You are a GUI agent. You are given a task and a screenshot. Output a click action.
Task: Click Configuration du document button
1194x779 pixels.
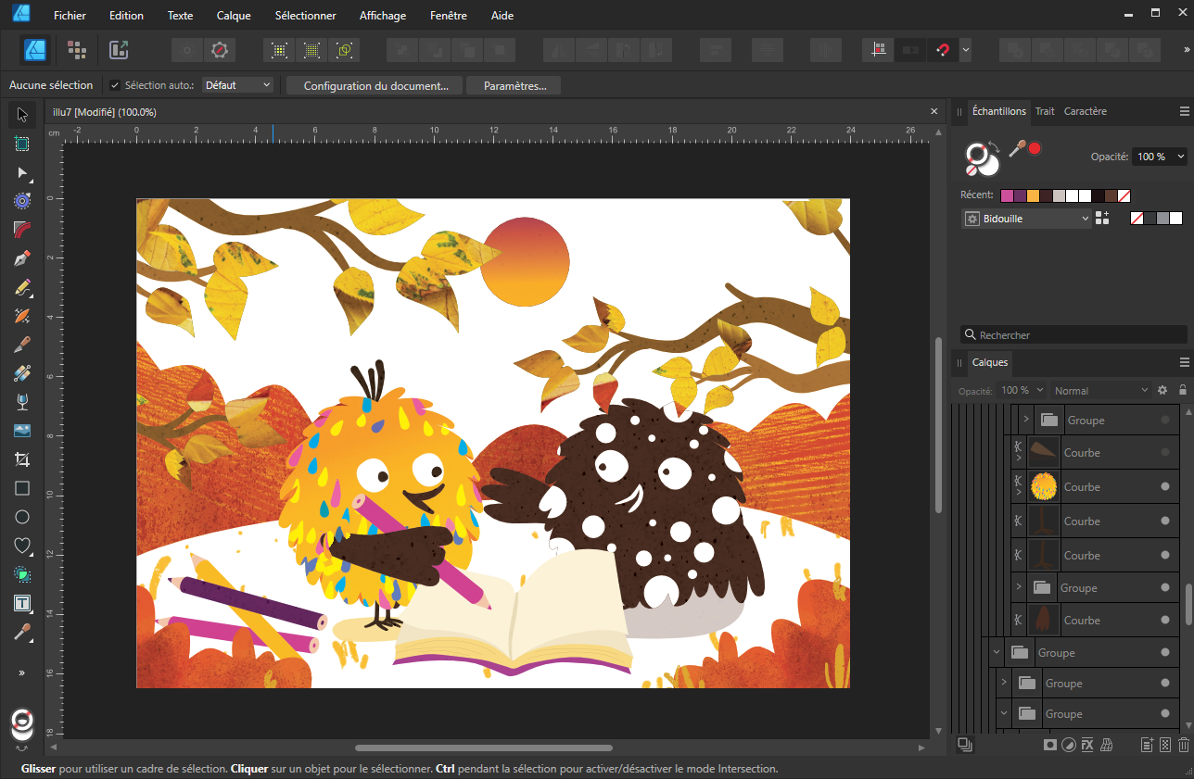[x=375, y=86]
